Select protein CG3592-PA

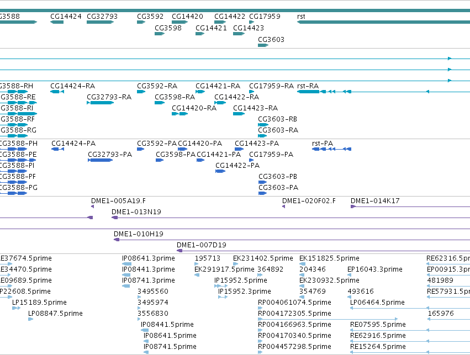tap(157, 144)
